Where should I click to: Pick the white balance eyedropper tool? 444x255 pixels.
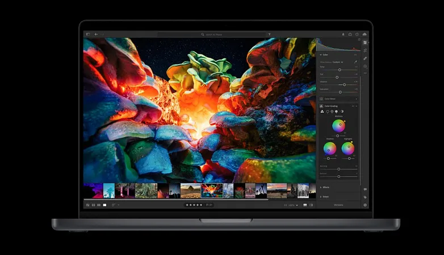pyautogui.click(x=356, y=62)
